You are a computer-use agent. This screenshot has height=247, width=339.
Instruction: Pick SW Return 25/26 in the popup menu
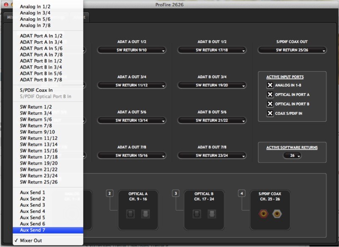[48, 182]
